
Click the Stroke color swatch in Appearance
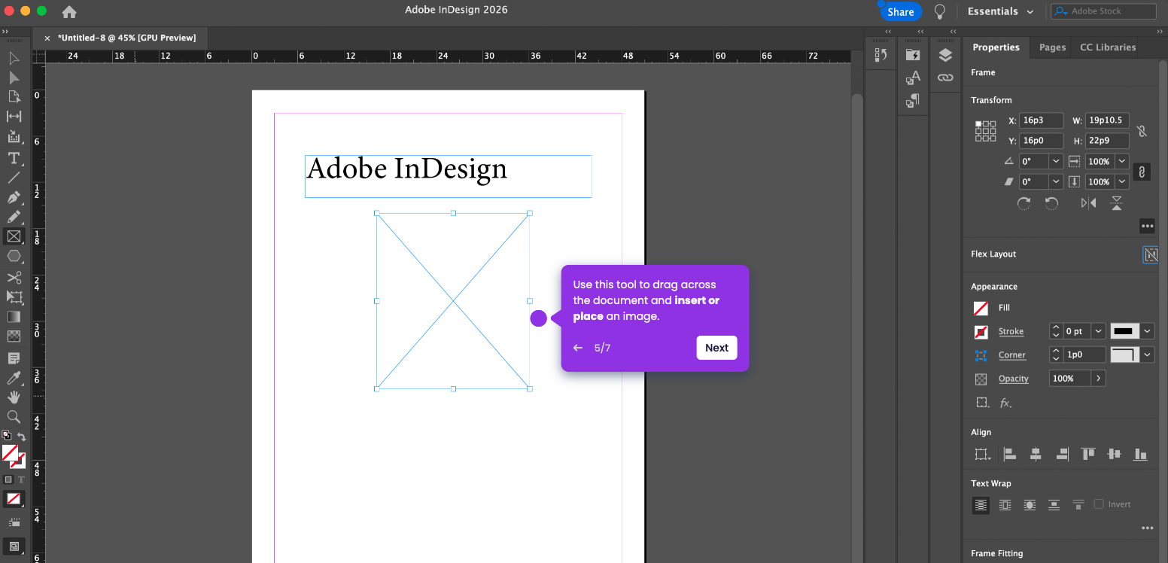coord(981,332)
